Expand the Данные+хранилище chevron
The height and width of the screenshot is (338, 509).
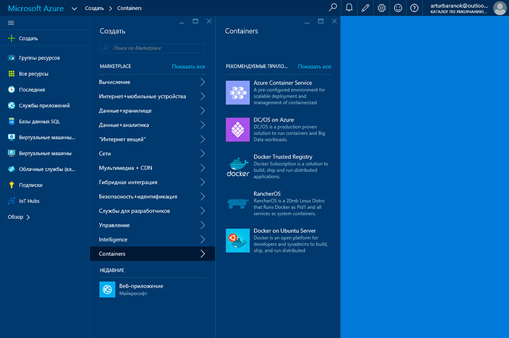202,110
